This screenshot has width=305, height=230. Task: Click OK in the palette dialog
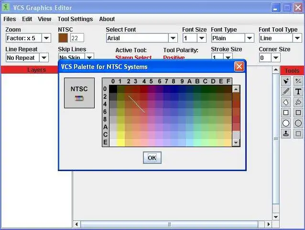point(152,158)
